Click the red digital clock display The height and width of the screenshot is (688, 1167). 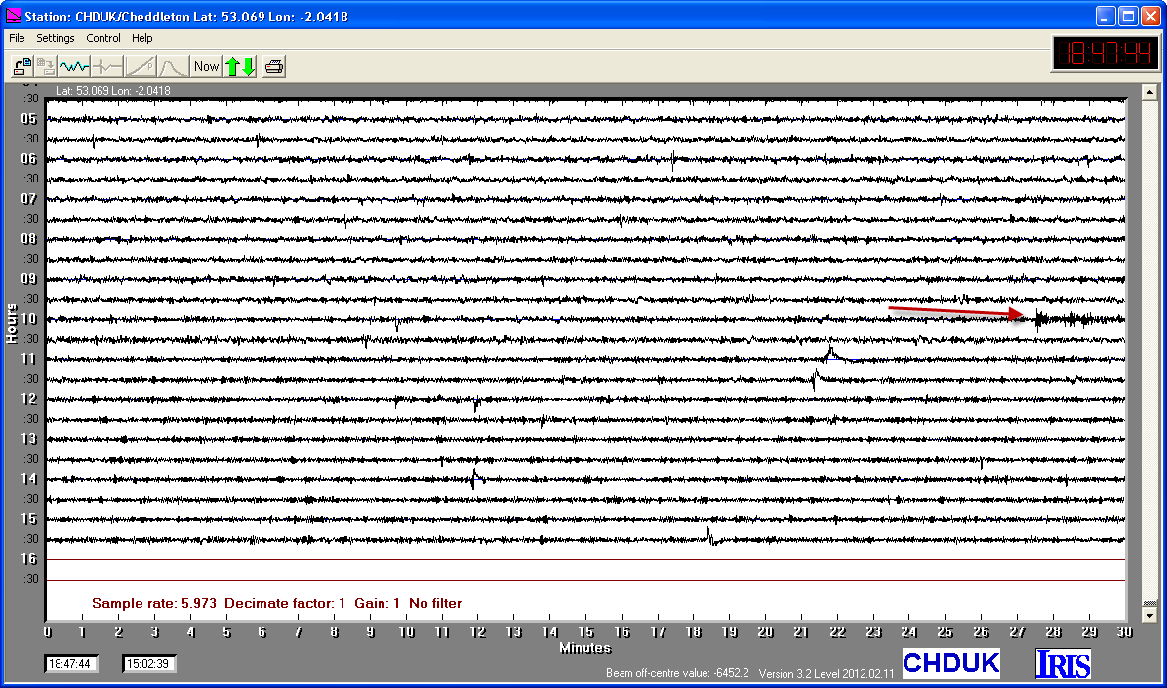1105,54
